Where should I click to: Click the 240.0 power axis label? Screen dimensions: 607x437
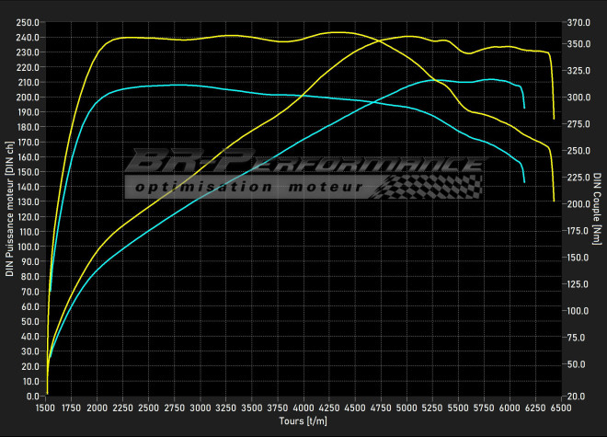[28, 38]
